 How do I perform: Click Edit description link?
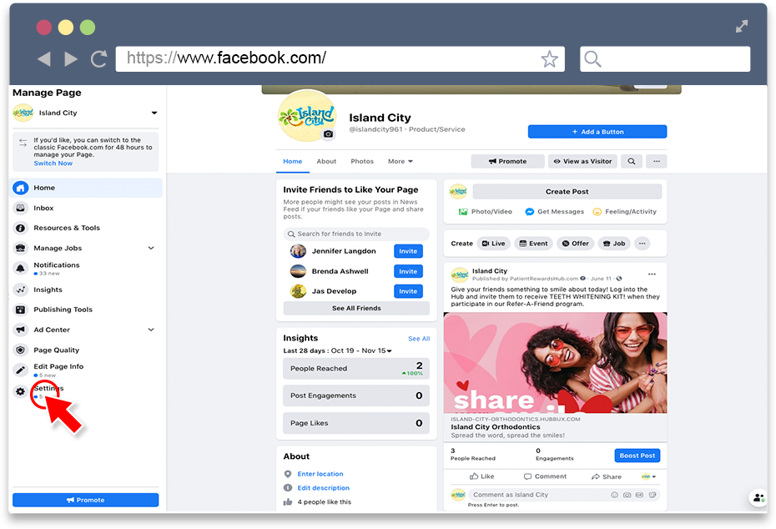point(323,488)
